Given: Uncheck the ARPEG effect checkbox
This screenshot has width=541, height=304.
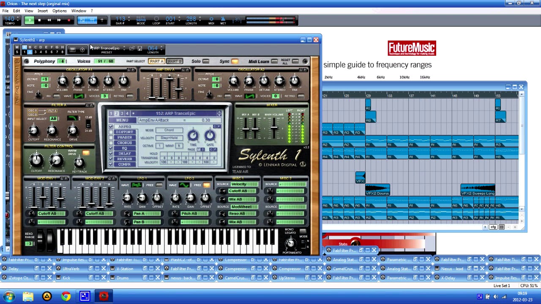Looking at the screenshot, I should pyautogui.click(x=111, y=127).
